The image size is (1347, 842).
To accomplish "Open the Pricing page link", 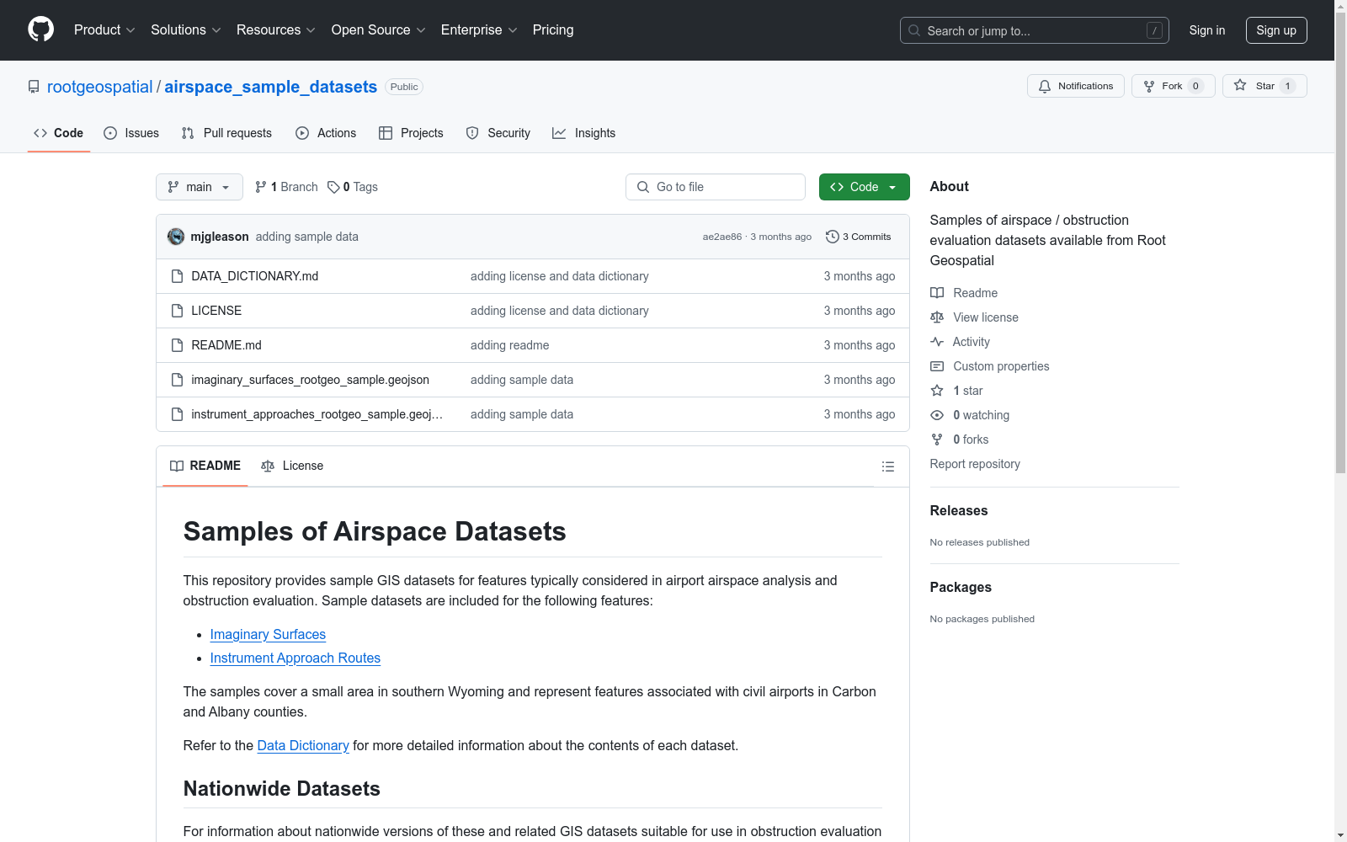I will point(553,30).
